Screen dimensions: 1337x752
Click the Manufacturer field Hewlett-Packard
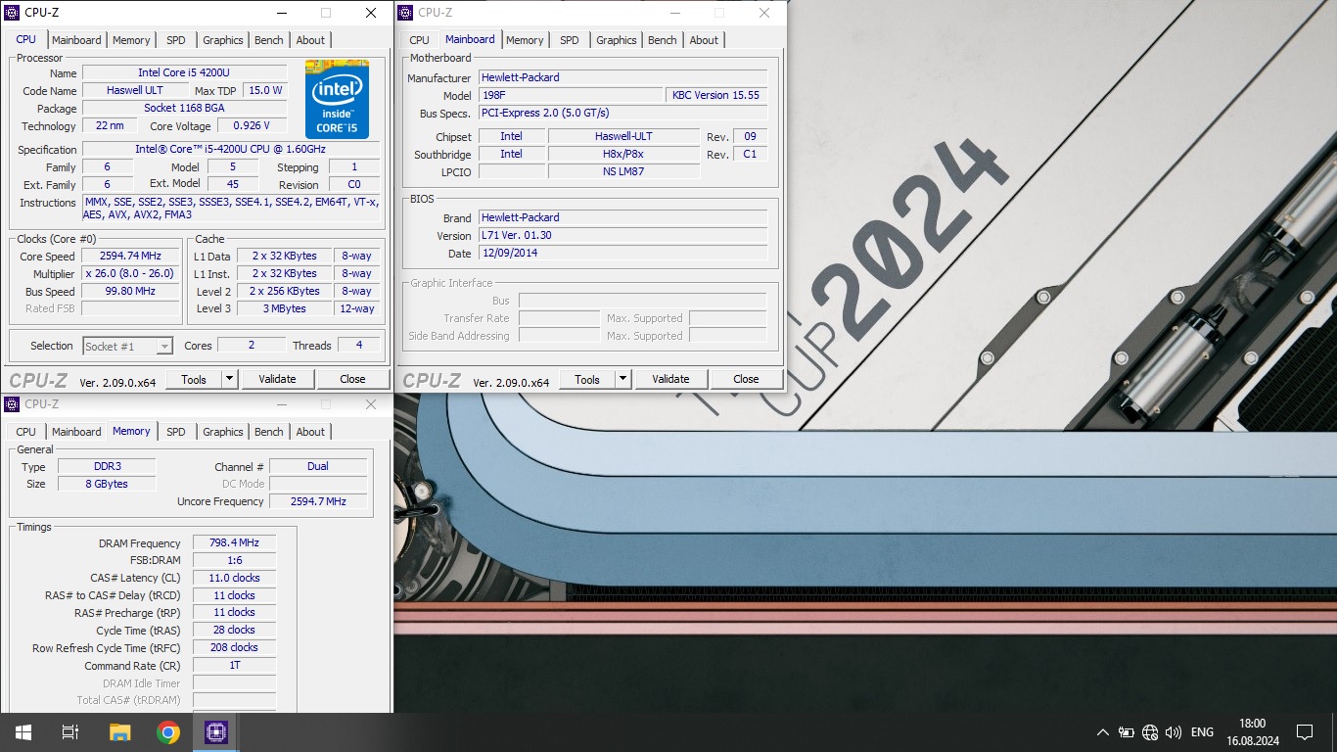pos(622,77)
